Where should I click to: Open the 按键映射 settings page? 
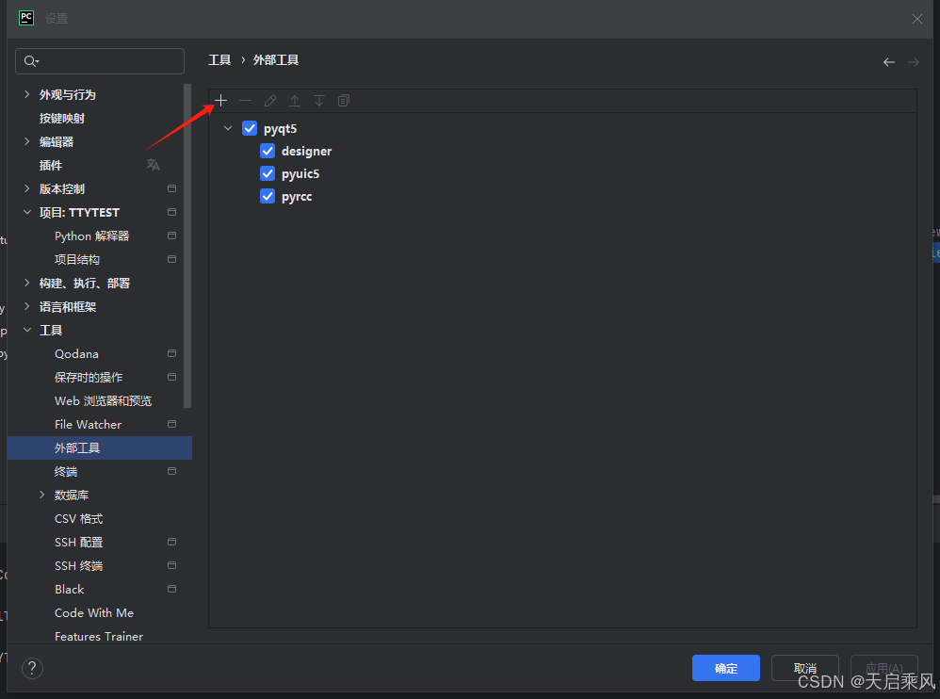(62, 118)
